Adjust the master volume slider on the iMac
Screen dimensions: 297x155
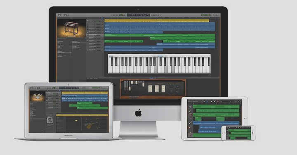pos(206,15)
